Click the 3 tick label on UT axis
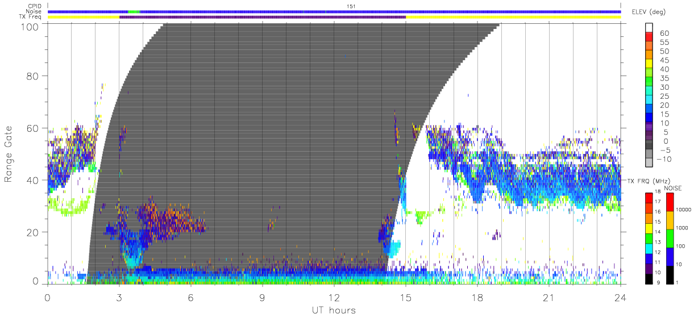 point(119,298)
